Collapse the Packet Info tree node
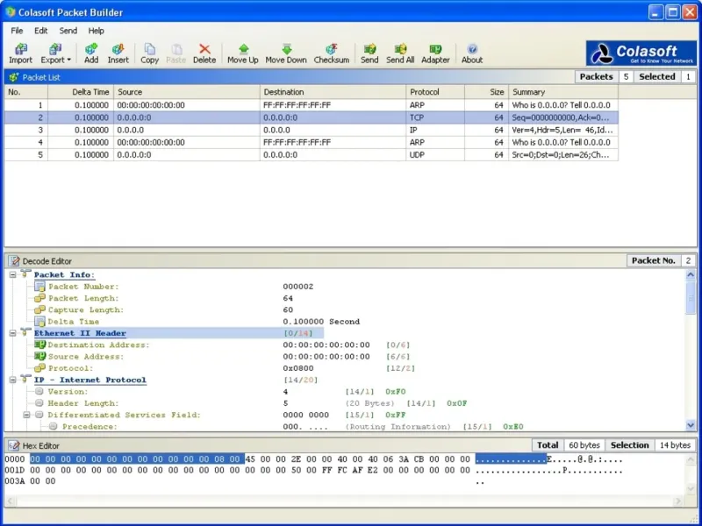This screenshot has width=702, height=526. (x=13, y=274)
